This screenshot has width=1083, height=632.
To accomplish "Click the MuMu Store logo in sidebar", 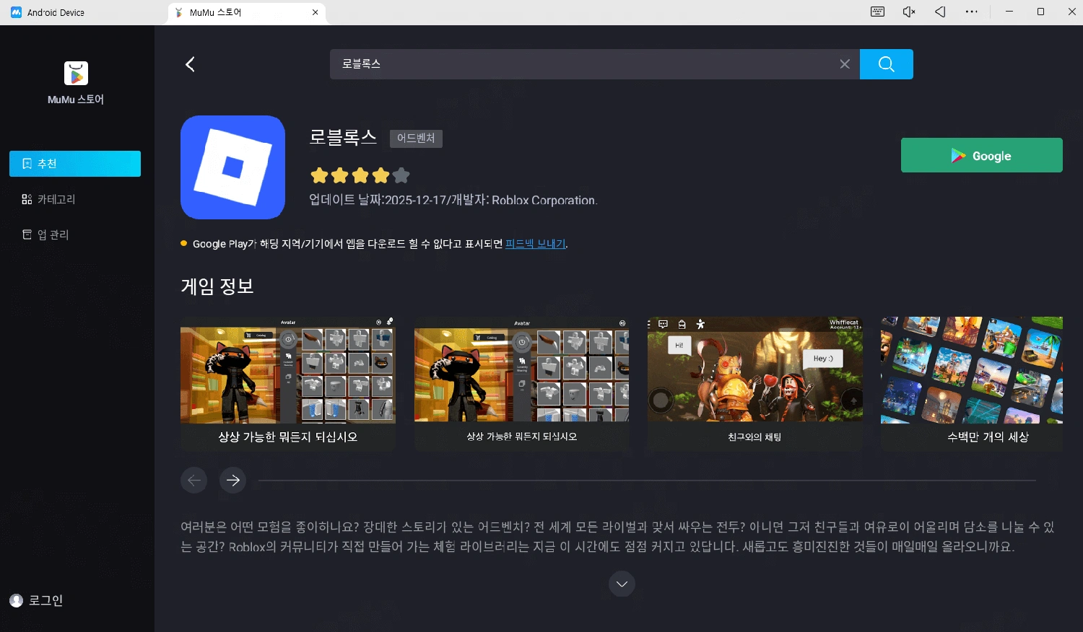I will coord(76,74).
